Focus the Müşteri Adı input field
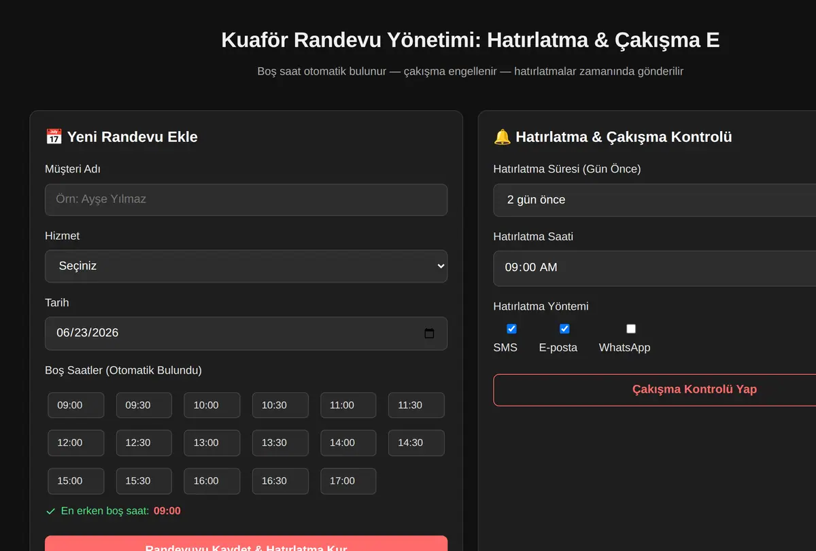816x551 pixels. 246,200
